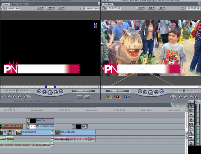The image size is (201, 154).
Task: Click Mark In button in Canvas
Action: (x=171, y=97)
